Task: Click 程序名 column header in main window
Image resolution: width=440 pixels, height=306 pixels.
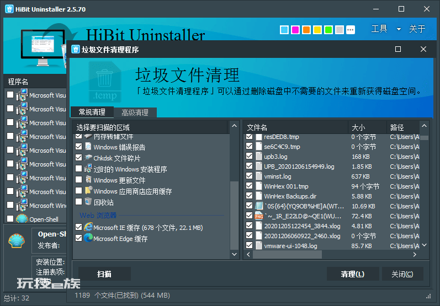Action: 35,82
